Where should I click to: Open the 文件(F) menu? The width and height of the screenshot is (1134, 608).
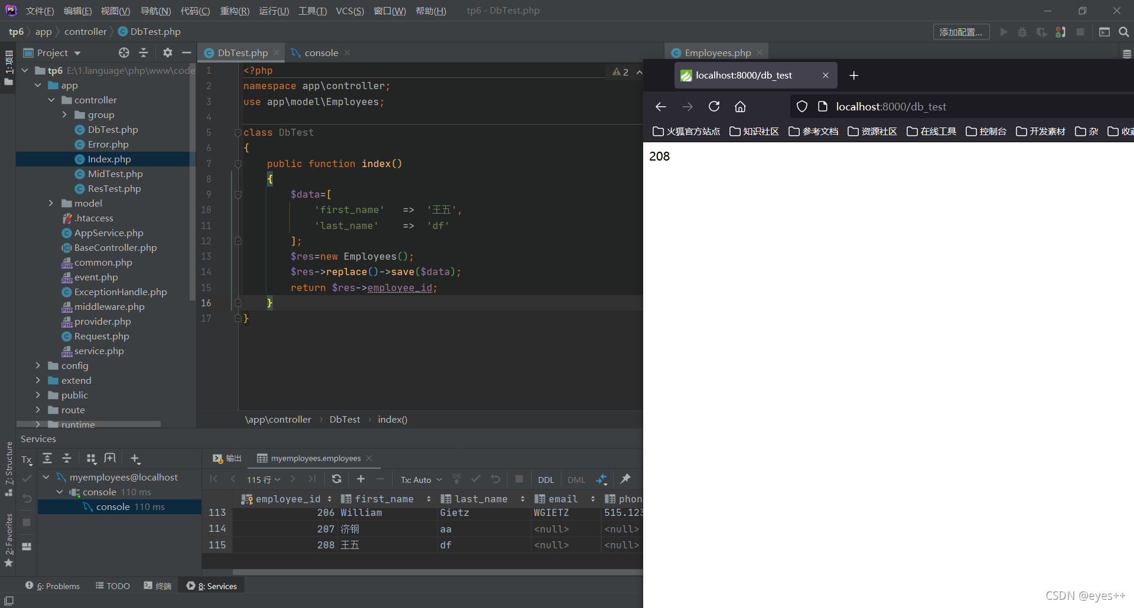click(x=40, y=11)
